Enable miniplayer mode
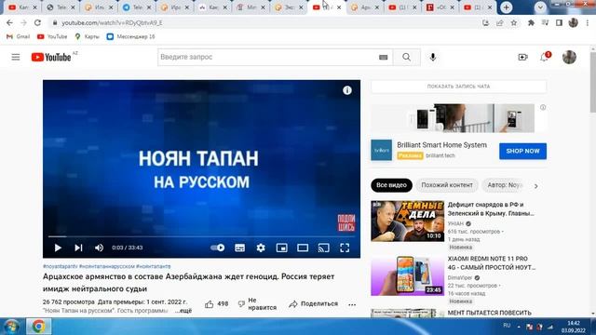The image size is (596, 335). (281, 248)
